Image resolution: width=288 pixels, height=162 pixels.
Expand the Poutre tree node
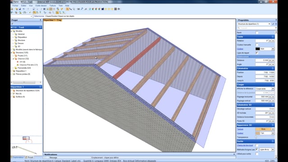point(13,56)
